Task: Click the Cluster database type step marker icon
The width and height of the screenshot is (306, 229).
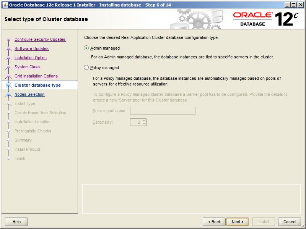Action: point(8,85)
